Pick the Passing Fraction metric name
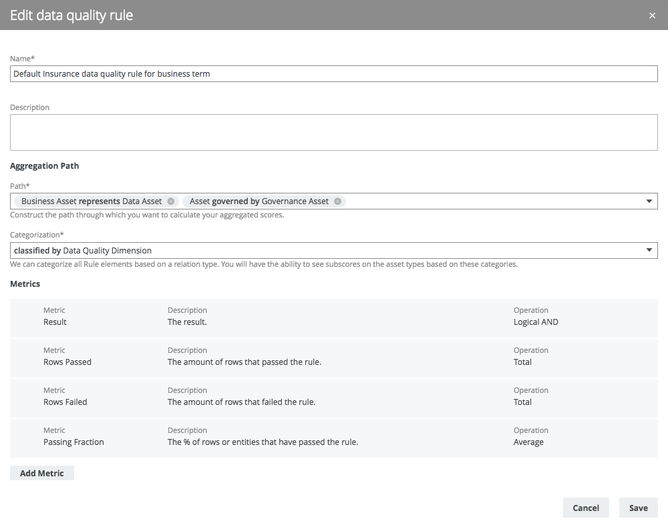The height and width of the screenshot is (527, 668). [73, 442]
